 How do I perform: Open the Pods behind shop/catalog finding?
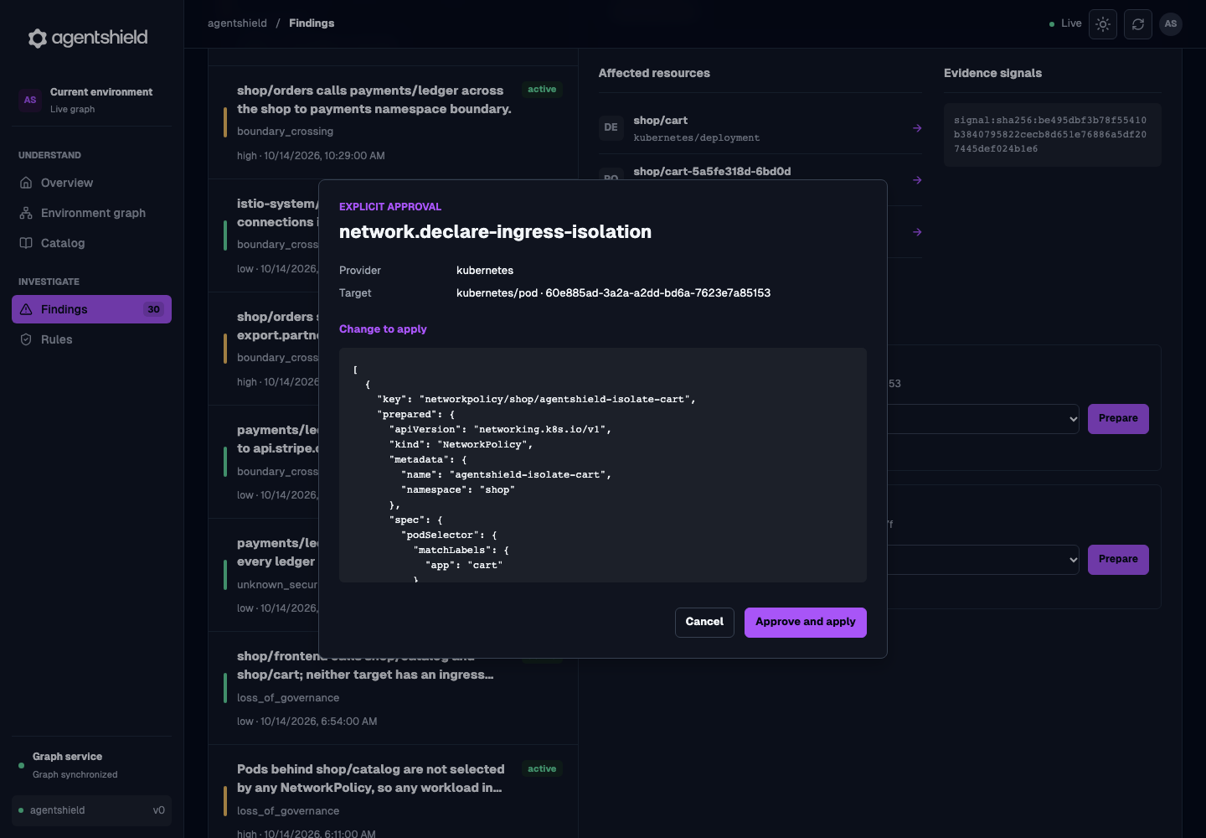tap(393, 791)
